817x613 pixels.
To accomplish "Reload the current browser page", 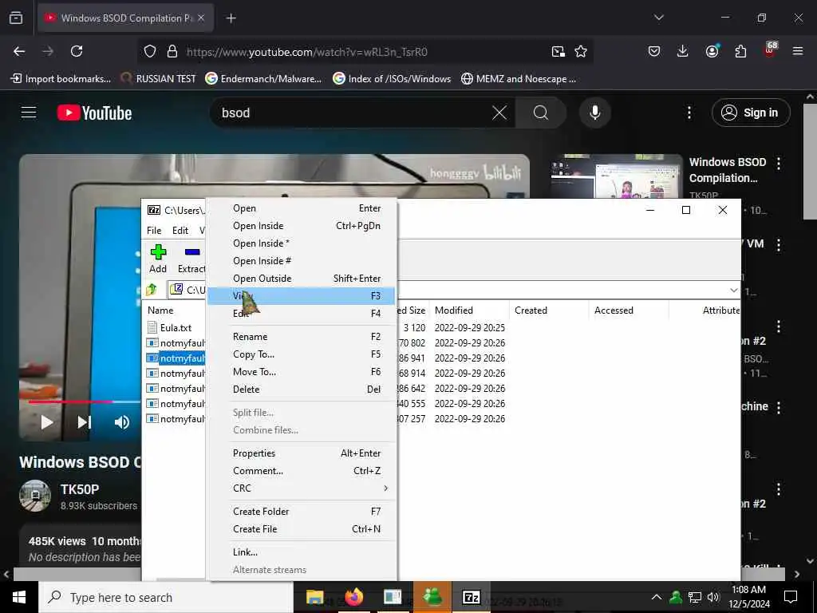I will click(x=77, y=51).
